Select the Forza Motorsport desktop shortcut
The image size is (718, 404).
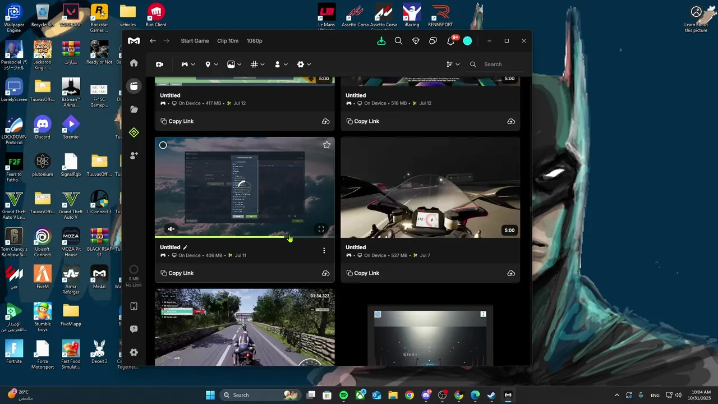(x=42, y=356)
